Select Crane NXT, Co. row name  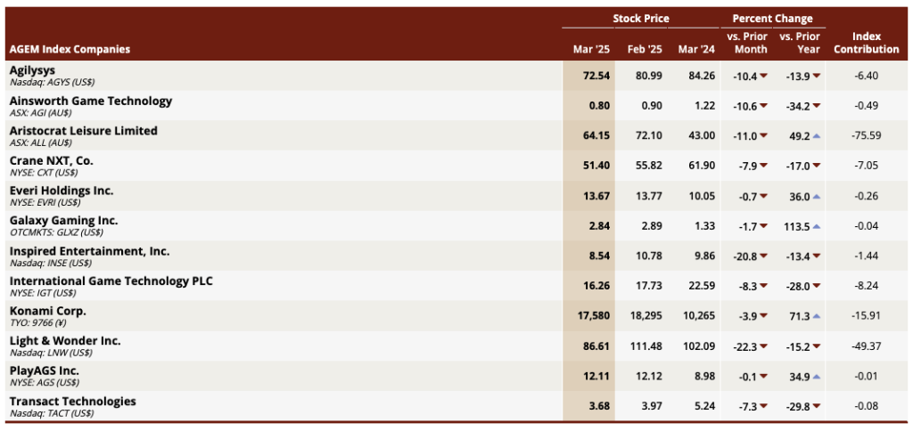(51, 160)
